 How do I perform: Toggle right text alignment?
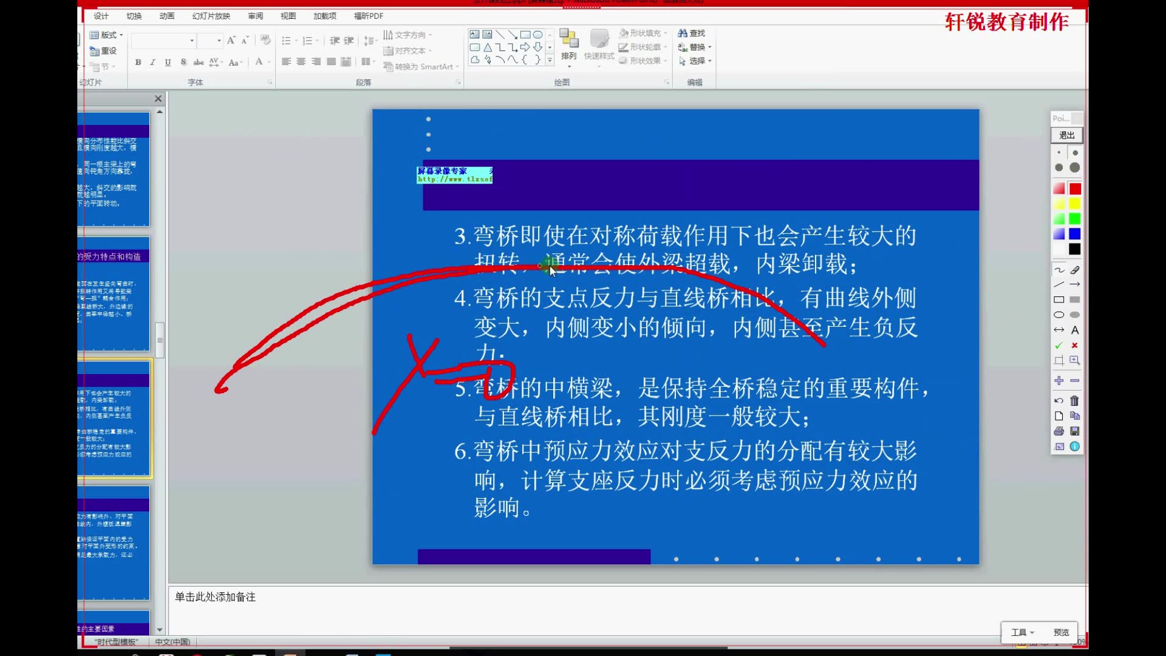(x=316, y=61)
